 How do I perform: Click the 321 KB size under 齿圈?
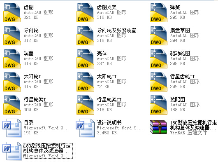click(x=31, y=18)
